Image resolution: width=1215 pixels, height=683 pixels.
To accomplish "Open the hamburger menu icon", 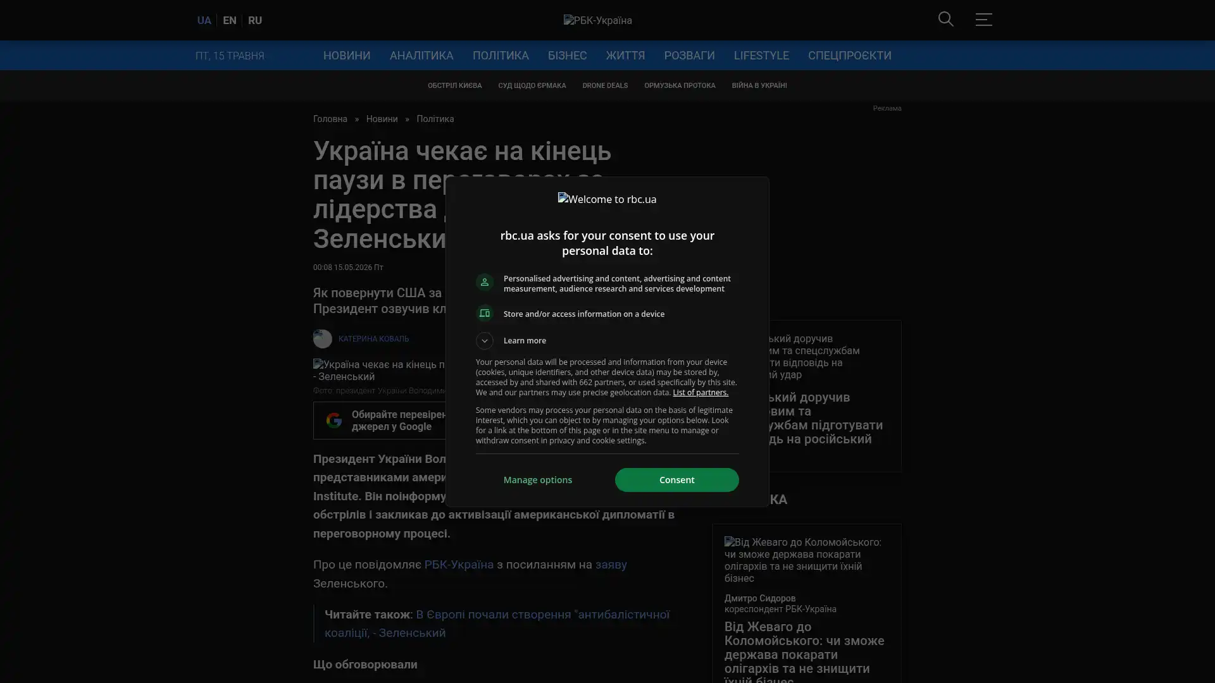I will (983, 20).
